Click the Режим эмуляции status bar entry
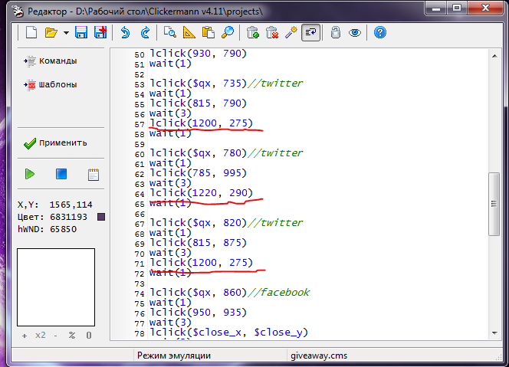 [x=174, y=356]
